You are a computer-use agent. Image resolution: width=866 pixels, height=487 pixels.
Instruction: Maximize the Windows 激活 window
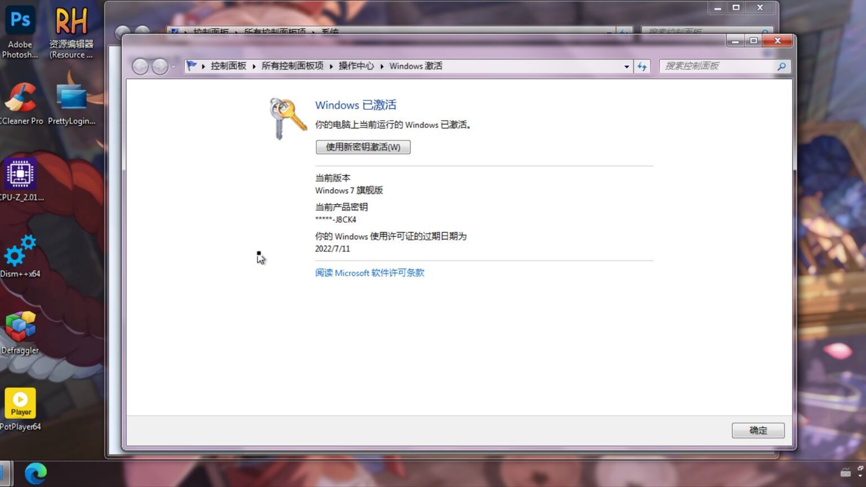coord(753,41)
